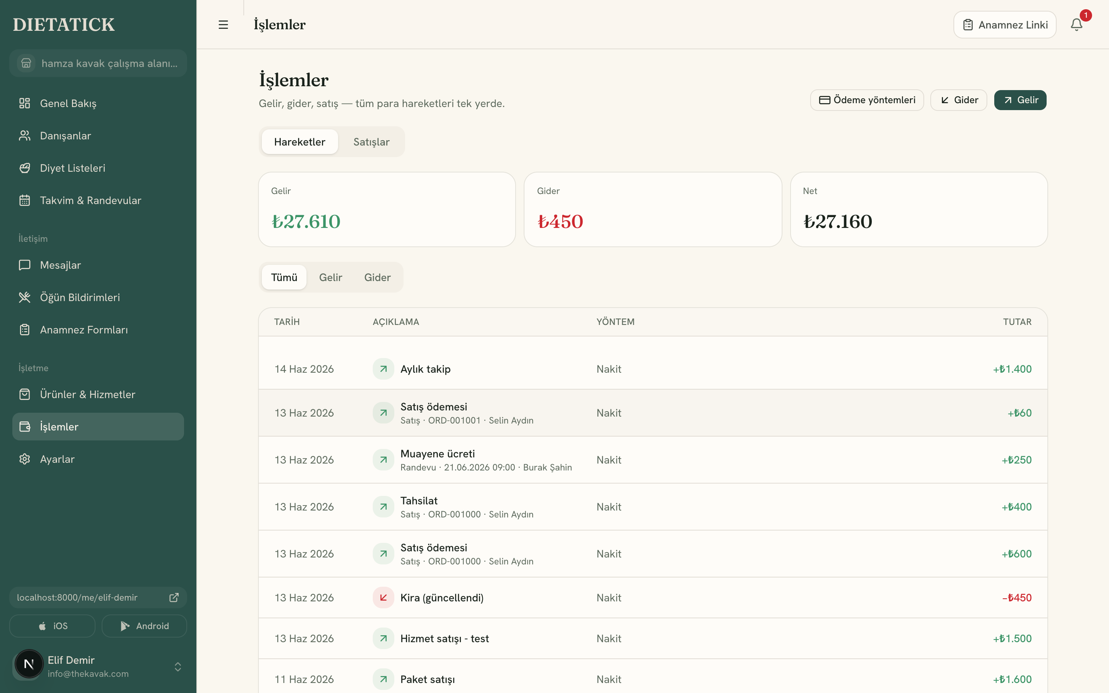Switch to the Satışlar tab
This screenshot has width=1109, height=693.
pos(371,142)
